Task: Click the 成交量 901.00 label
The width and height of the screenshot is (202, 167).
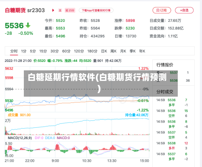Action: tap(19, 115)
